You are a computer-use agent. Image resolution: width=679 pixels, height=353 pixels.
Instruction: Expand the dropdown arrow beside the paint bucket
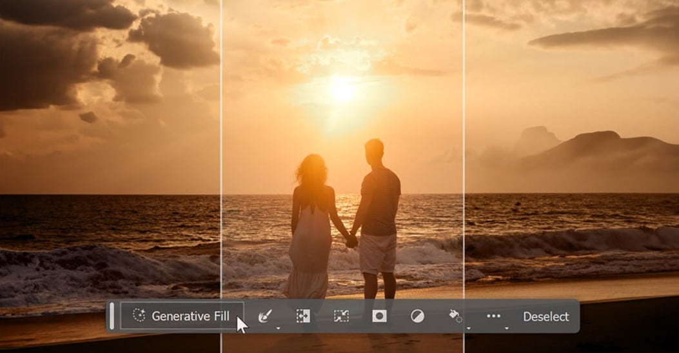click(x=469, y=328)
